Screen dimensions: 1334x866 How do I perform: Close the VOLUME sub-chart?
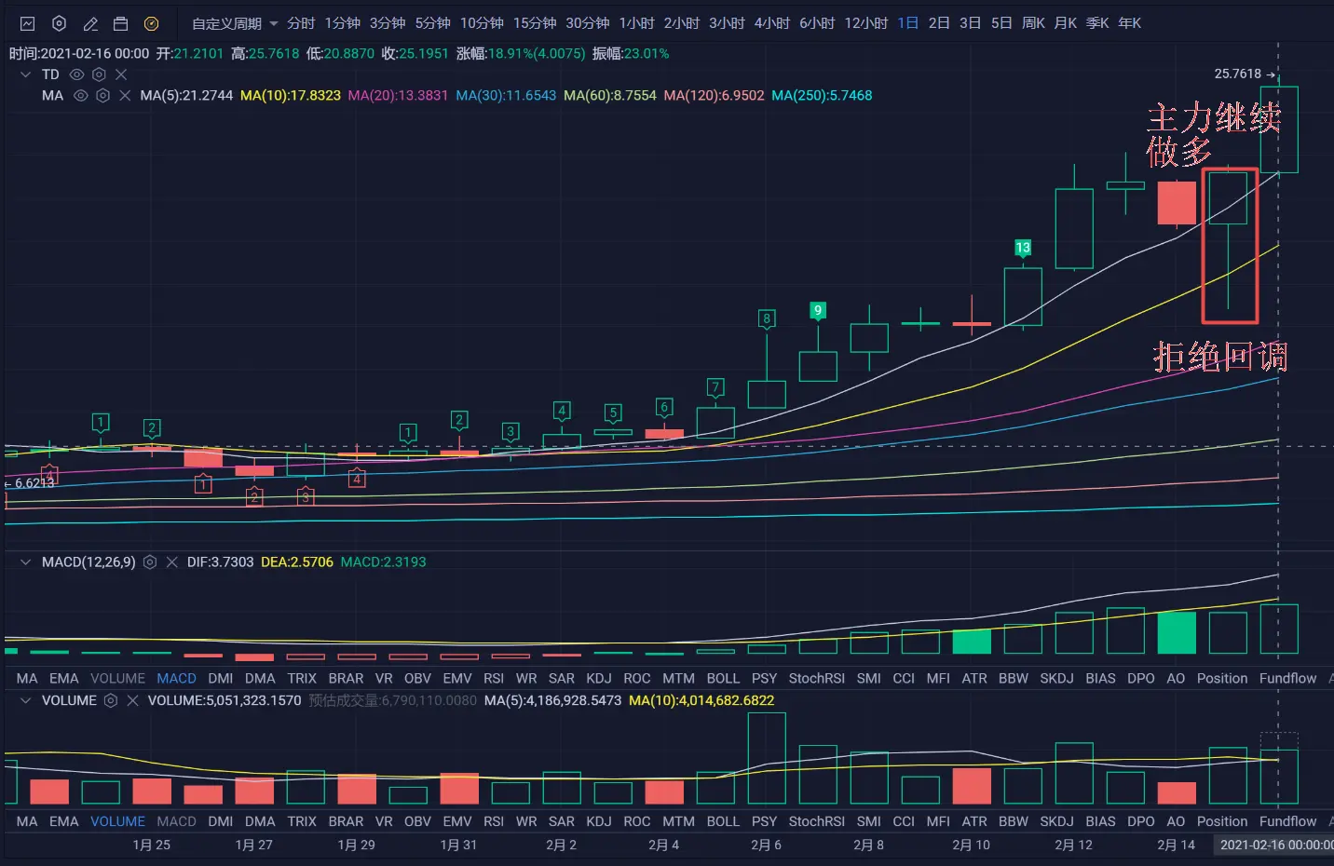click(x=132, y=700)
